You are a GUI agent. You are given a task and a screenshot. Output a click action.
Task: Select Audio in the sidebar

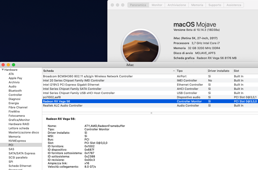point(12,86)
